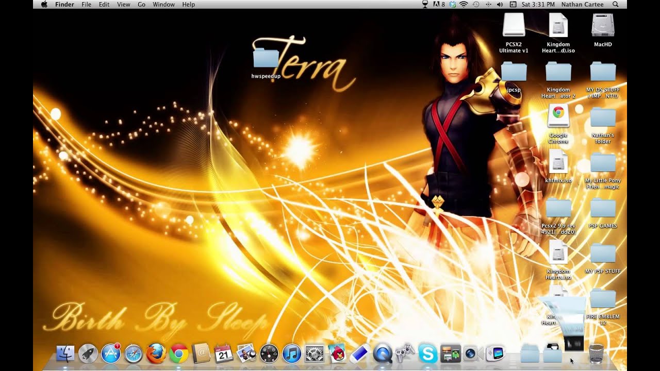Screen dimensions: 660x371
Task: Open the wine glass menu bar icon
Action: [425, 4]
